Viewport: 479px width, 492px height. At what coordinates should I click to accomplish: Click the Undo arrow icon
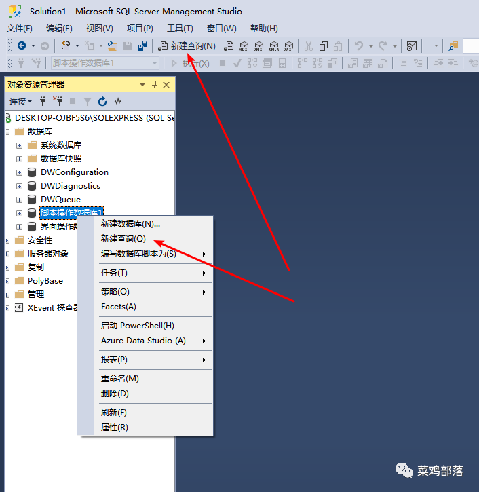click(x=358, y=46)
